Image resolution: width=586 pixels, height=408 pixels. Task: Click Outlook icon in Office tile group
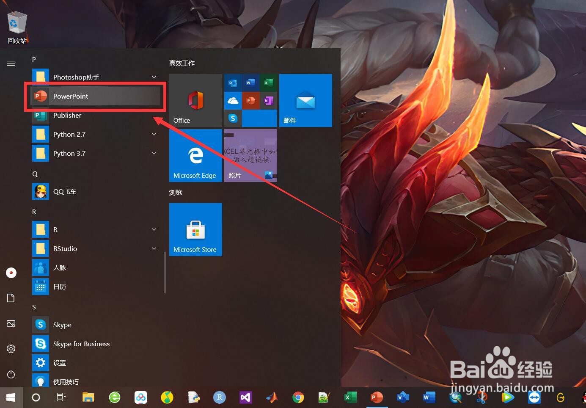pos(233,83)
